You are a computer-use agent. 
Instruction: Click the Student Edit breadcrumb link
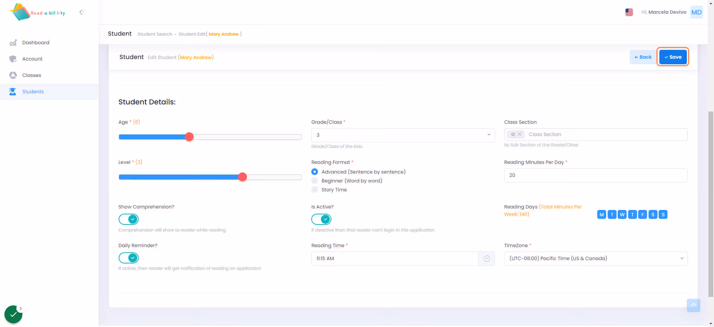pos(210,34)
